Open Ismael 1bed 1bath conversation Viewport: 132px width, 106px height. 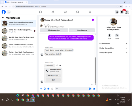[x=18, y=46]
